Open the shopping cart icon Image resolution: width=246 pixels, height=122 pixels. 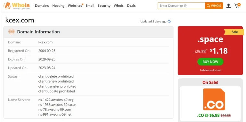(237, 5)
